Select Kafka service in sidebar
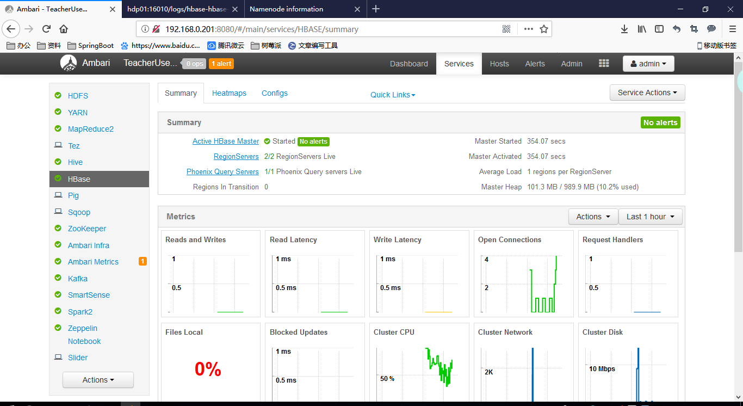The height and width of the screenshot is (406, 743). [x=78, y=279]
